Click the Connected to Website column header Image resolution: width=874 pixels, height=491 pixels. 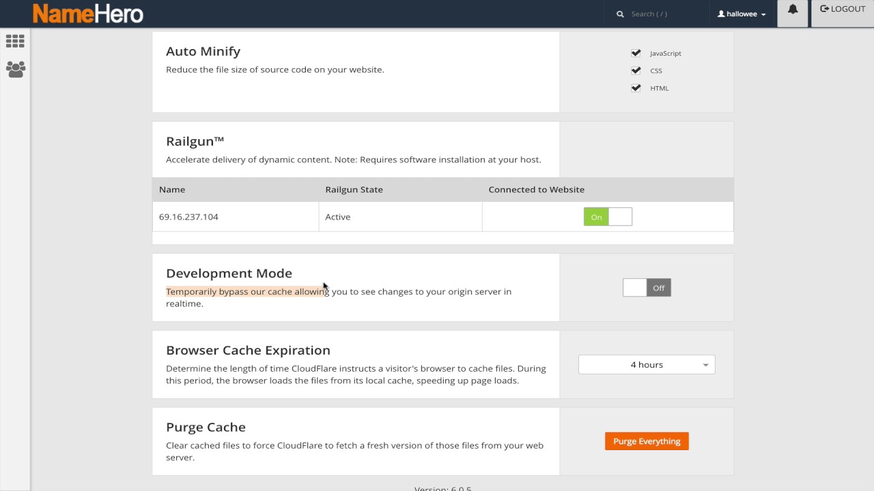tap(536, 190)
